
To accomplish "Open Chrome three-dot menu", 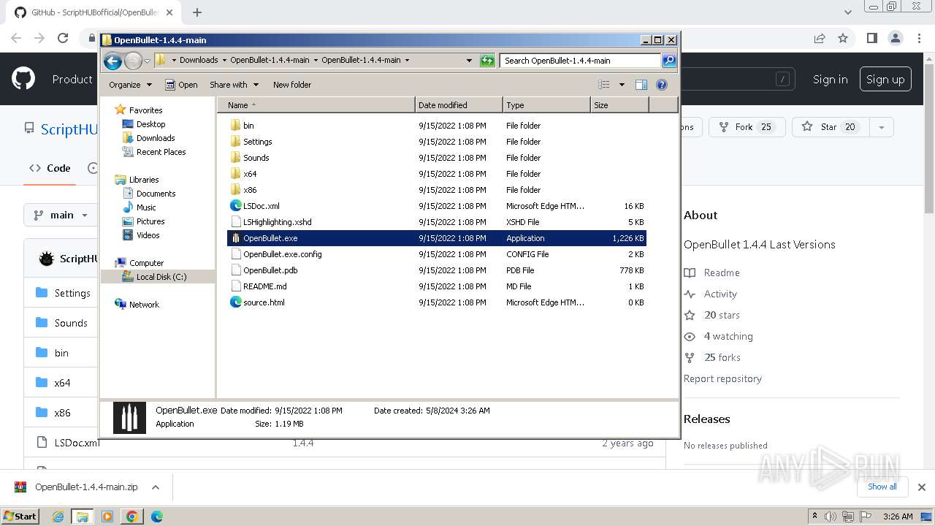I will (919, 38).
